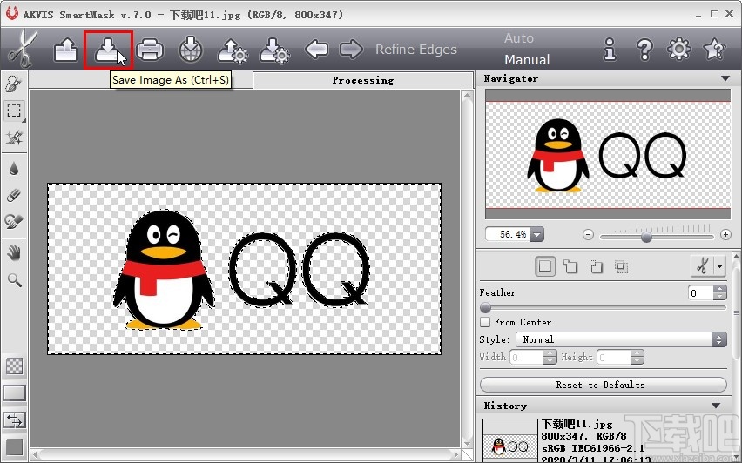Screen dimensions: 742x463
Task: Collapse the Navigator panel
Action: pyautogui.click(x=725, y=78)
